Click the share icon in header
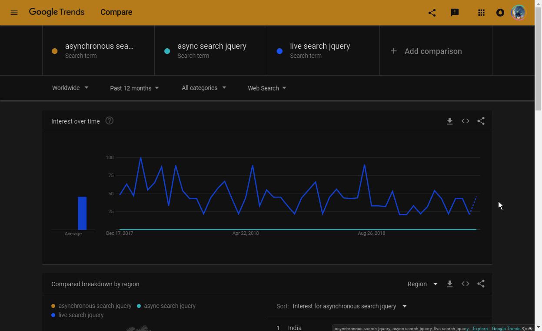 (x=432, y=13)
